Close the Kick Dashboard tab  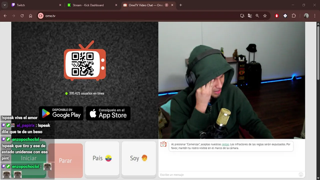(116, 5)
